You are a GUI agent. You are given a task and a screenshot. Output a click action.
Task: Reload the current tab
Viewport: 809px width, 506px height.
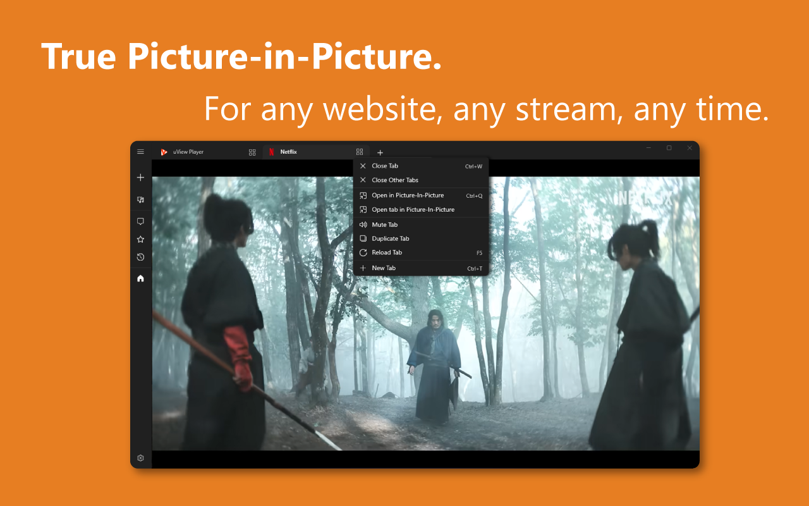pyautogui.click(x=386, y=252)
